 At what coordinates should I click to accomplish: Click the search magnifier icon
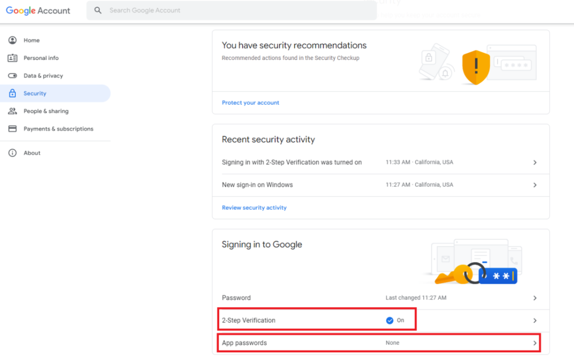pos(98,10)
